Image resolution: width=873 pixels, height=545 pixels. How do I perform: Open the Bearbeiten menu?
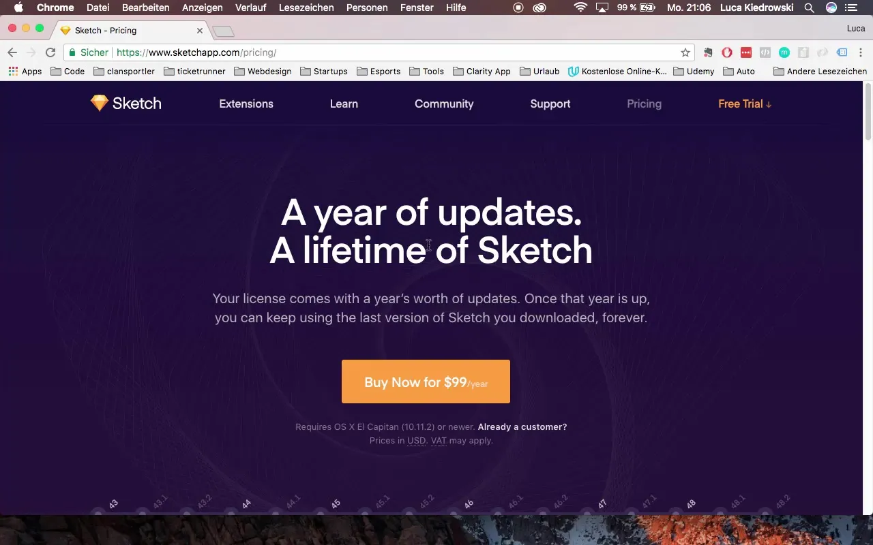(146, 7)
